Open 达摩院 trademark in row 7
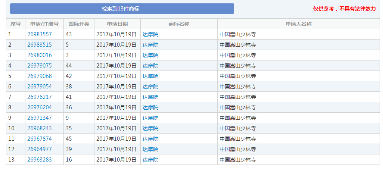The height and width of the screenshot is (169, 383). pos(150,97)
